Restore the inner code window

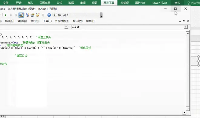[x=184, y=21]
